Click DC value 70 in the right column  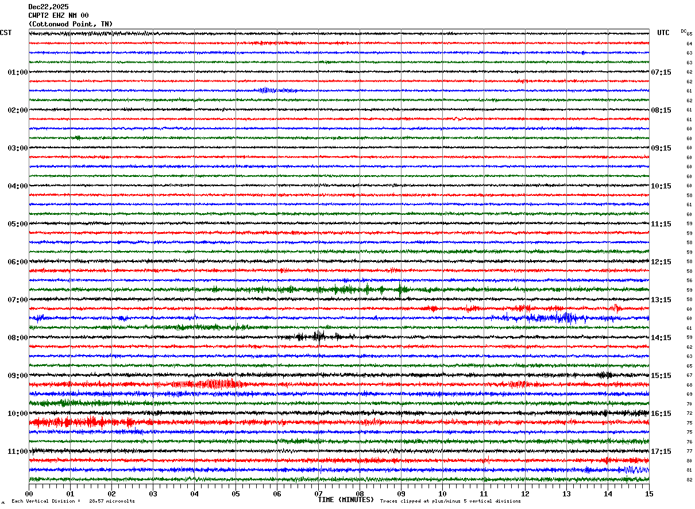point(689,404)
